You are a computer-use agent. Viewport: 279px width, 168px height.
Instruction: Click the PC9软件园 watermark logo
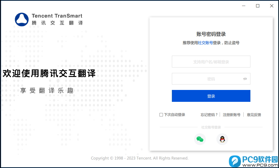pyautogui.click(x=254, y=161)
